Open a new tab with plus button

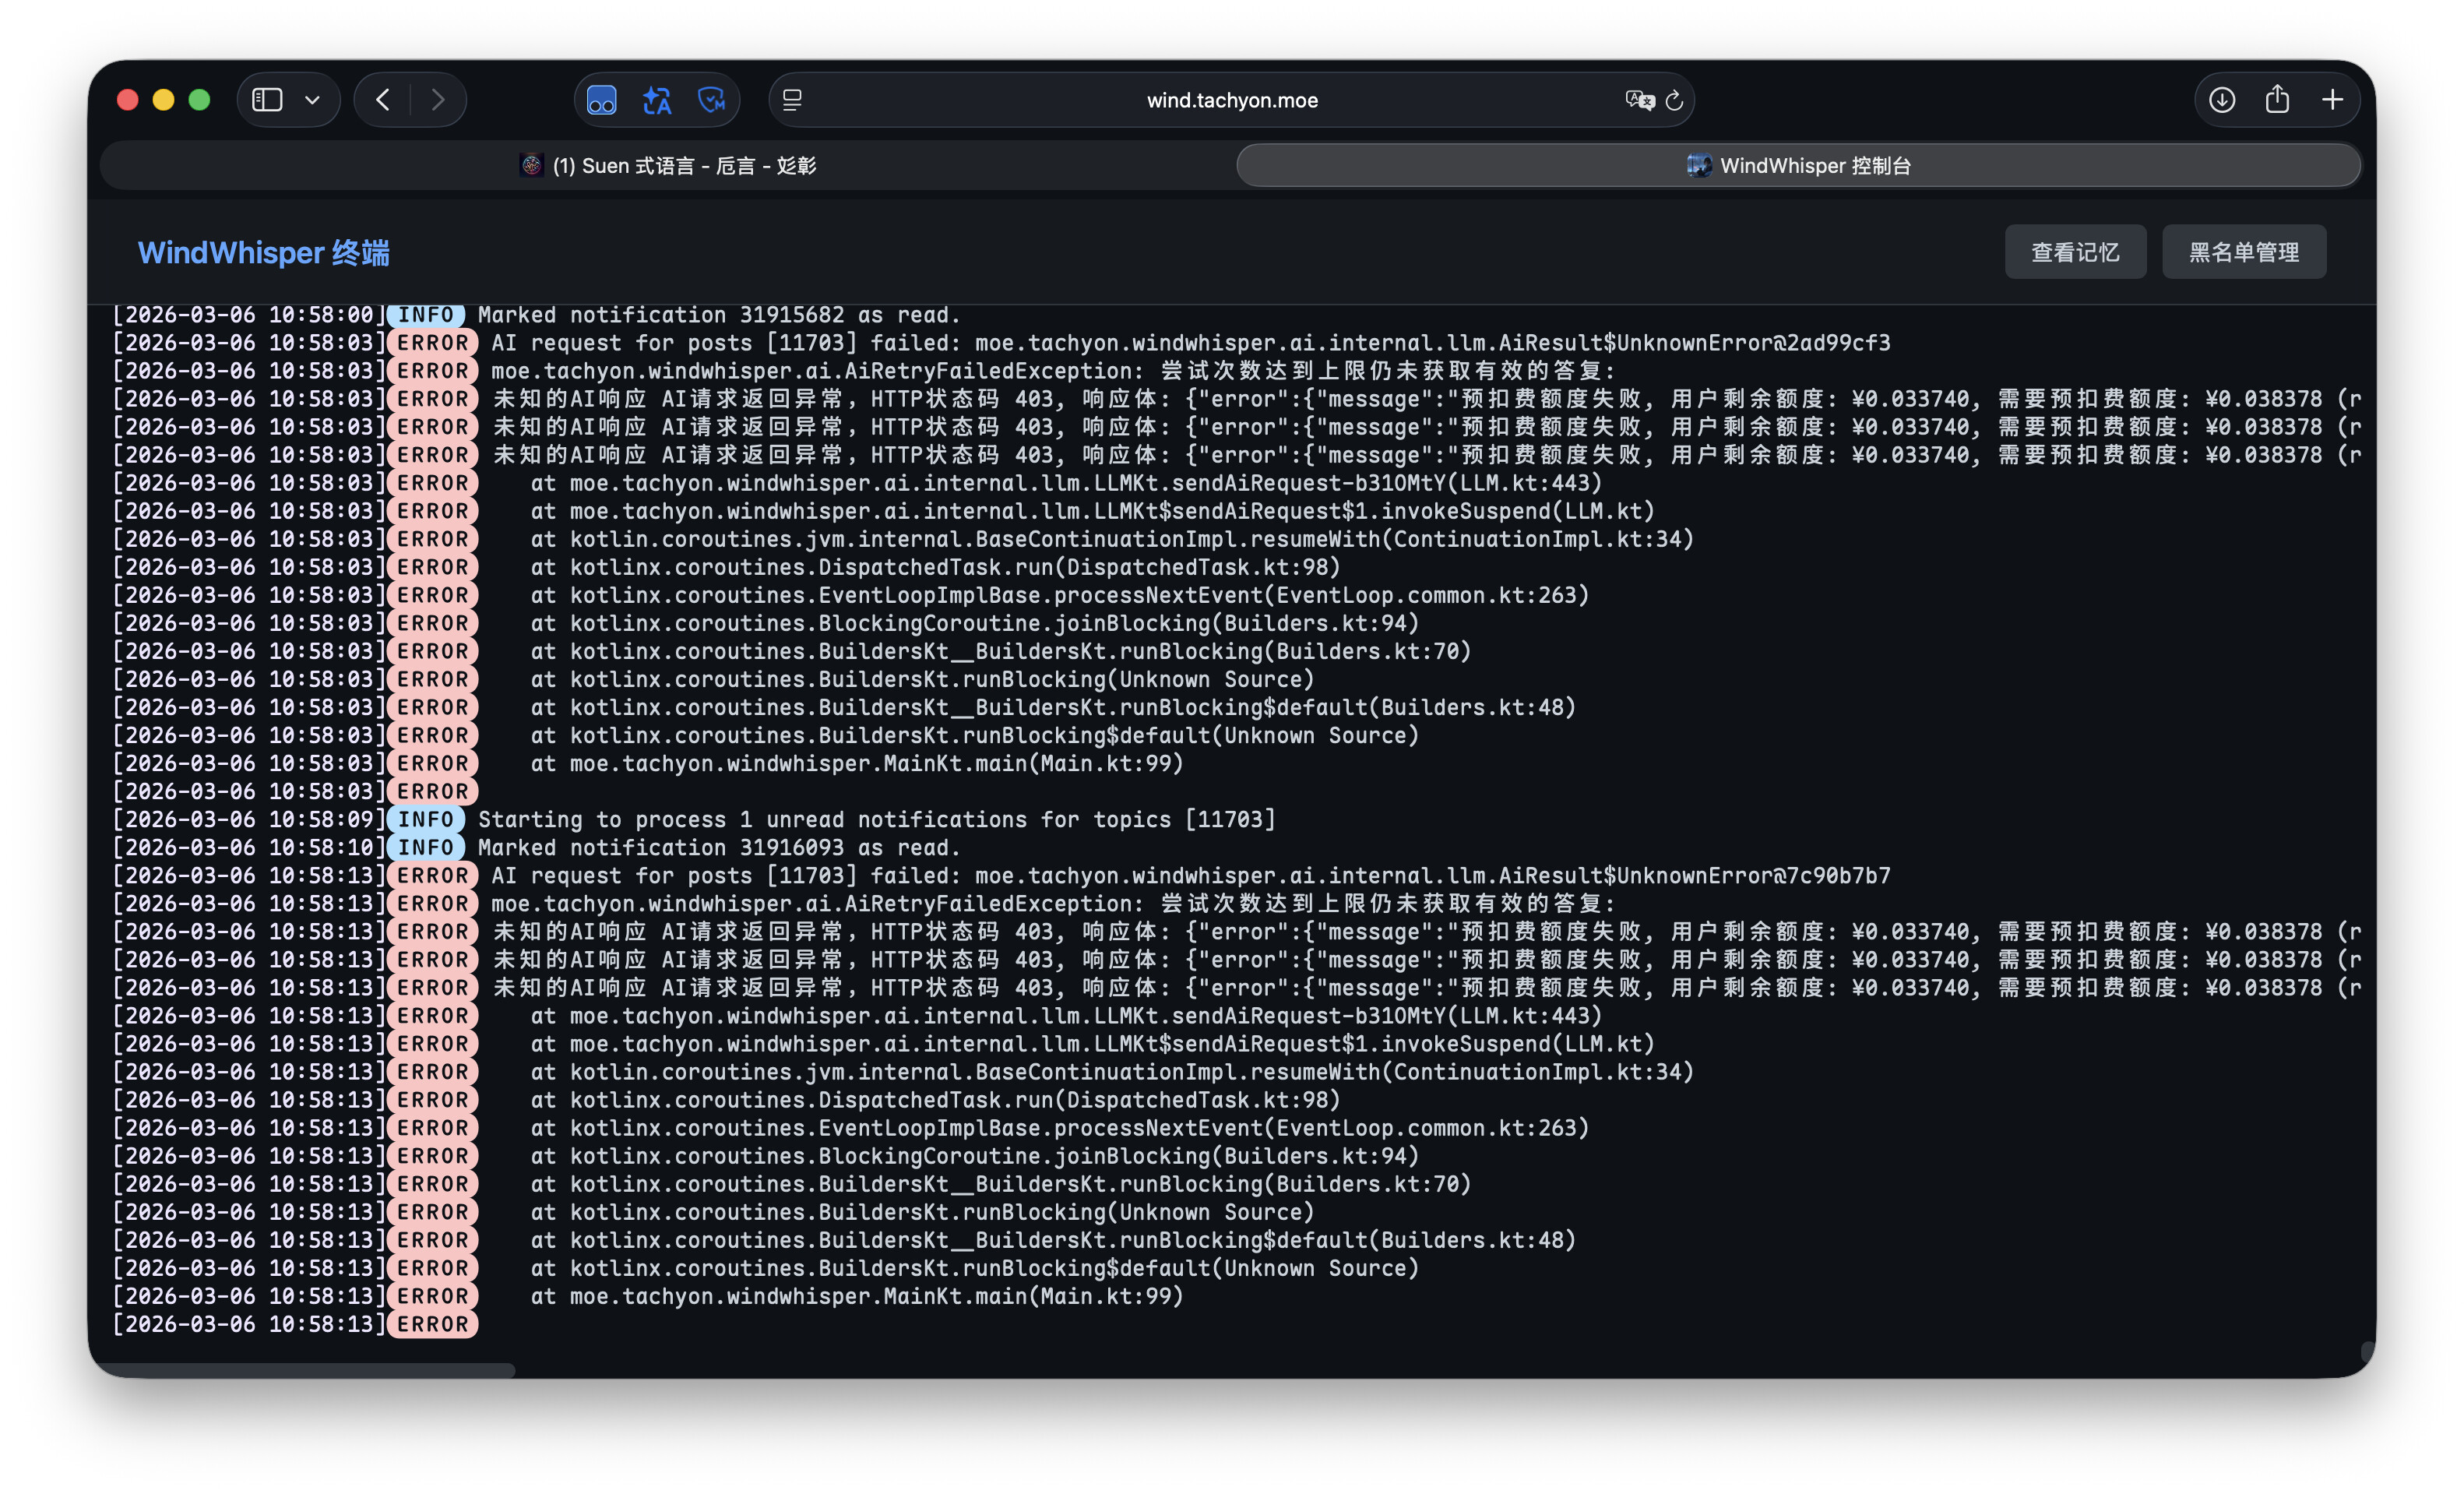click(x=2332, y=100)
